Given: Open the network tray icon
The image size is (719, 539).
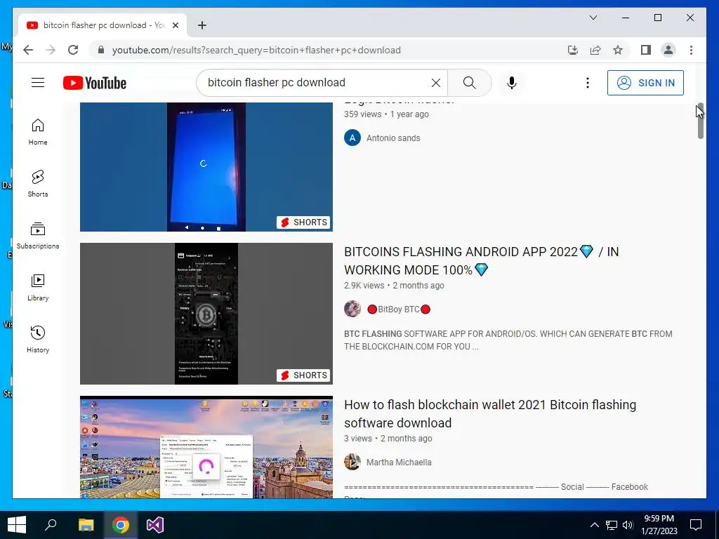Looking at the screenshot, I should [612, 525].
